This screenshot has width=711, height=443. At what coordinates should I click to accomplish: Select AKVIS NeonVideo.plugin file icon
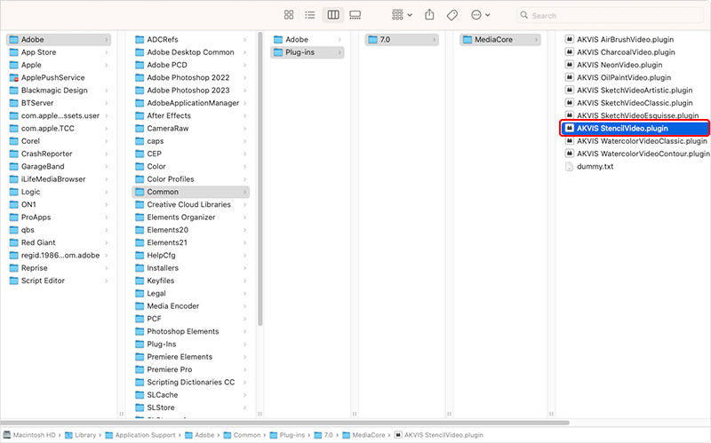click(x=570, y=64)
